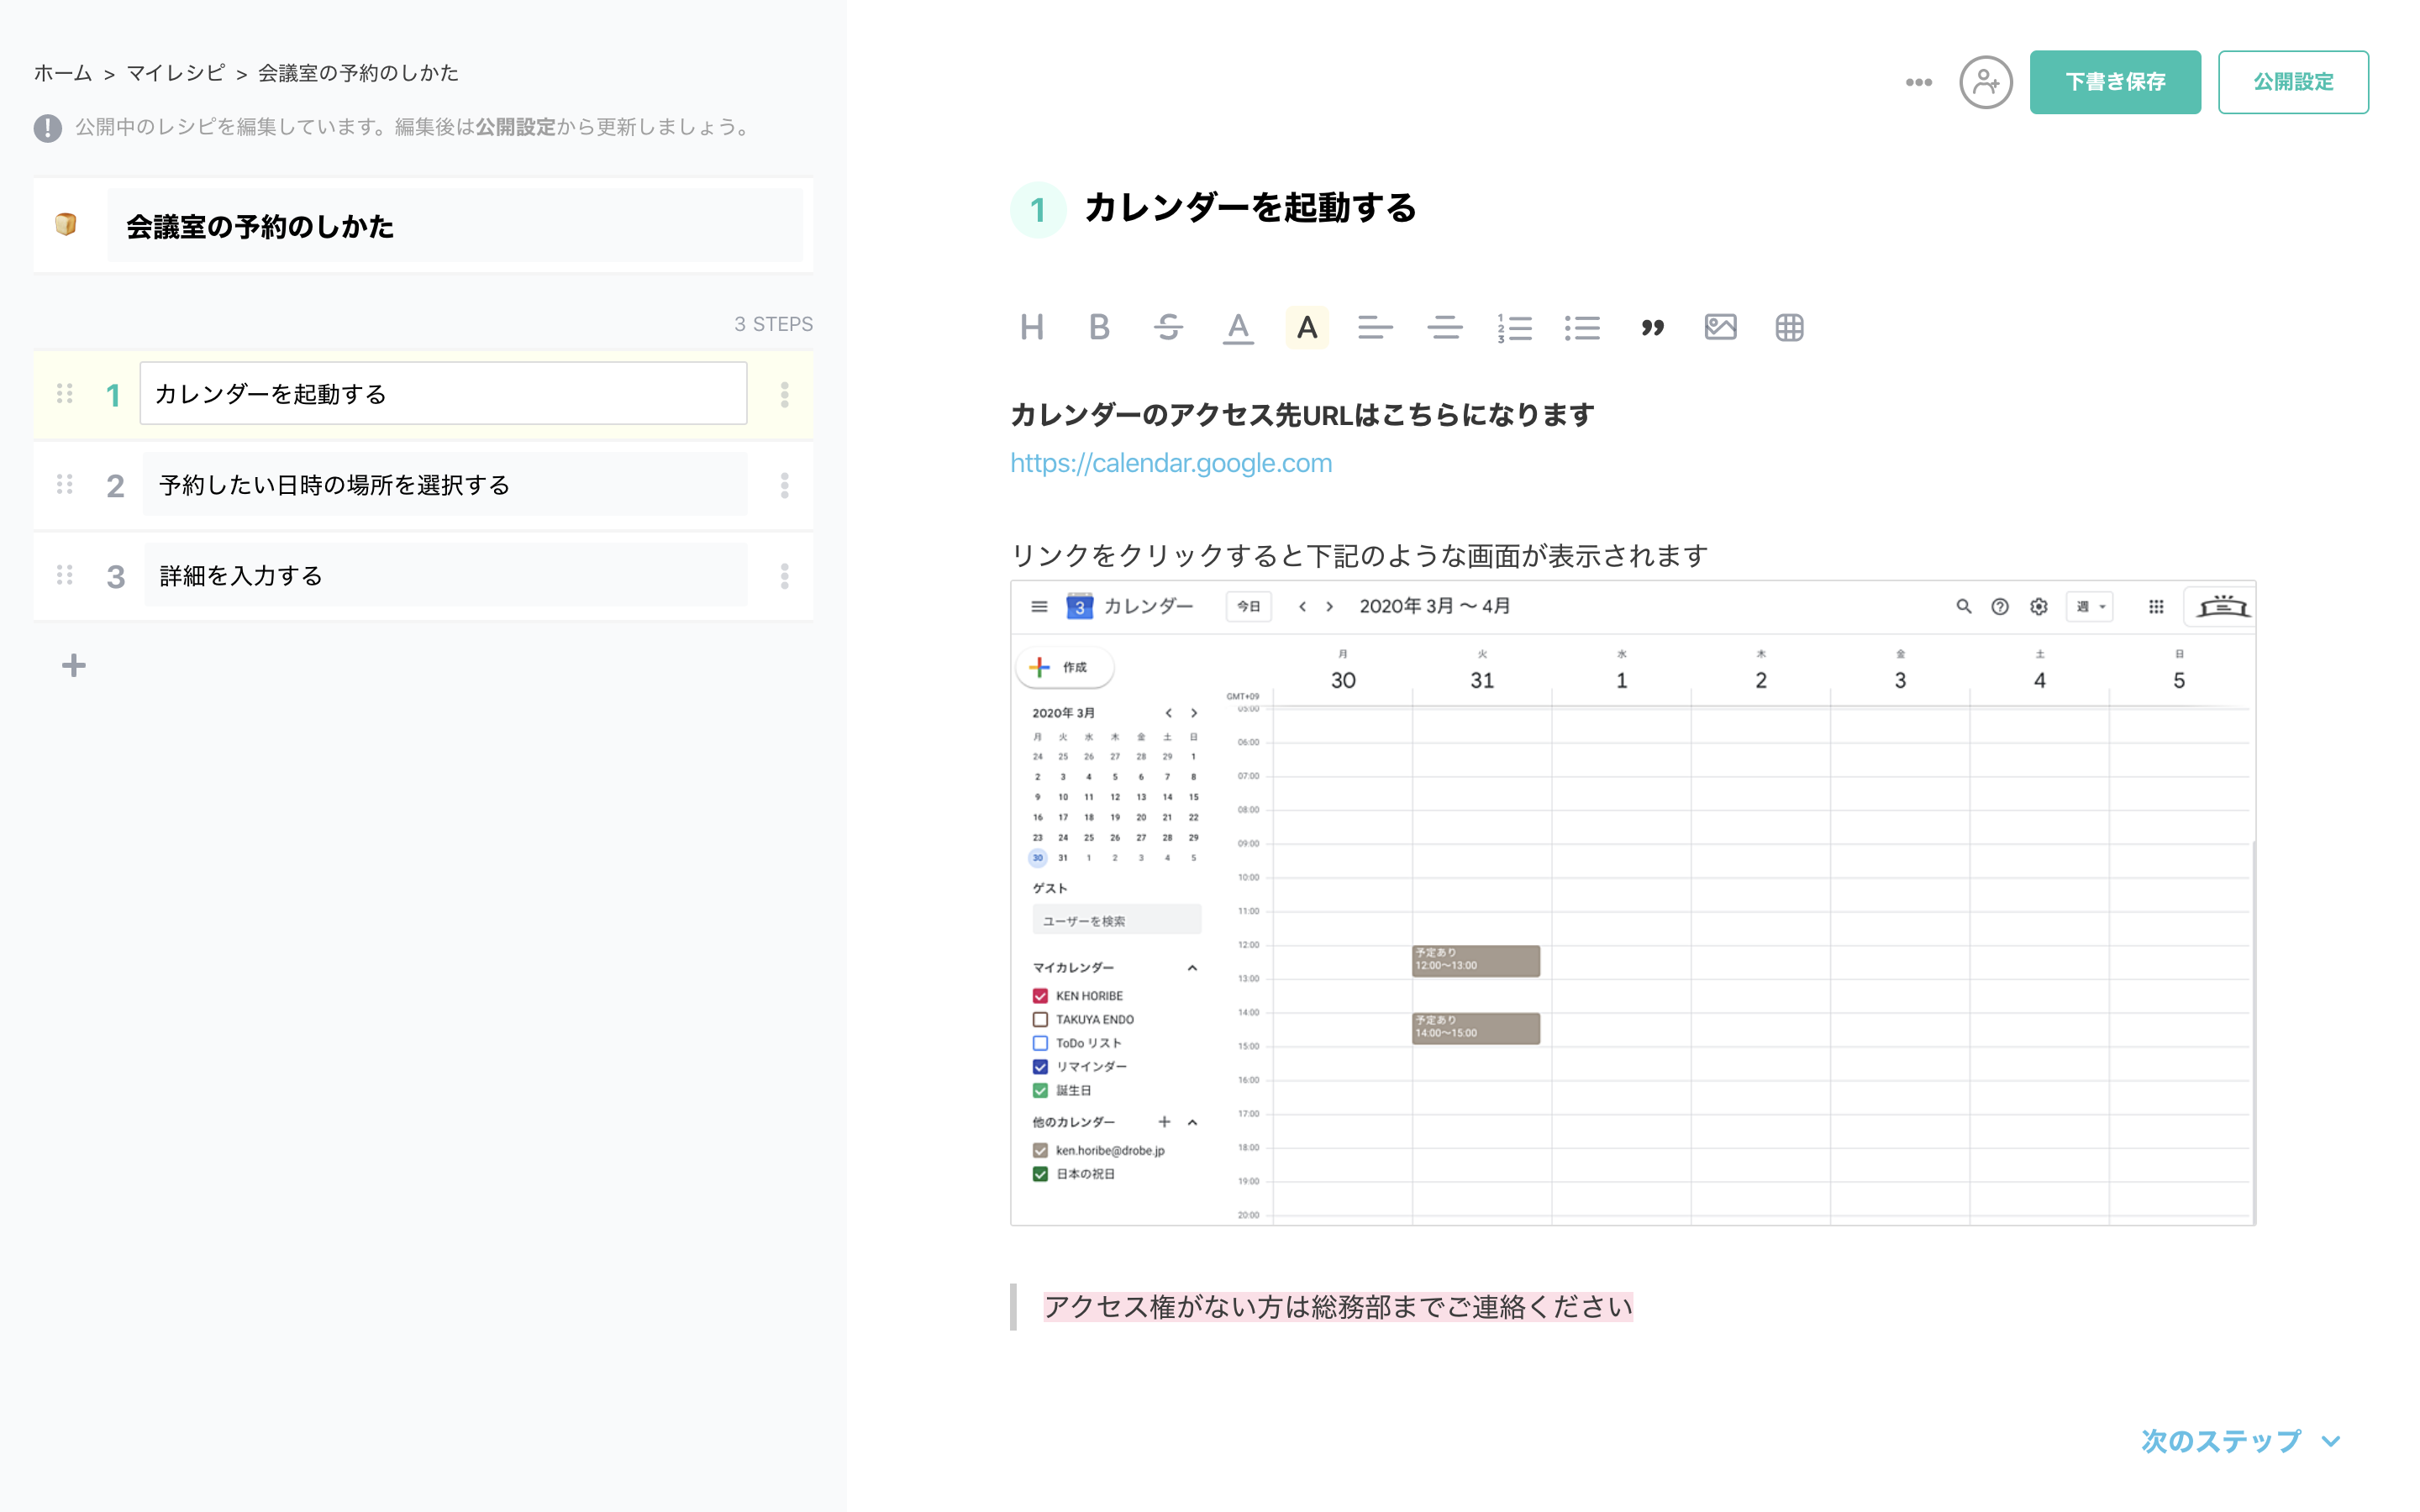This screenshot has height=1512, width=2420.
Task: Insert a blockquote
Action: 1652,327
